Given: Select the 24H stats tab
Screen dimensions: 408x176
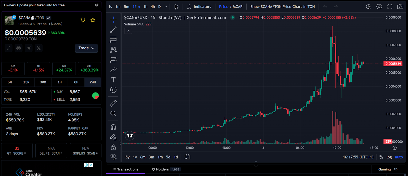Looking at the screenshot, I should point(93,82).
